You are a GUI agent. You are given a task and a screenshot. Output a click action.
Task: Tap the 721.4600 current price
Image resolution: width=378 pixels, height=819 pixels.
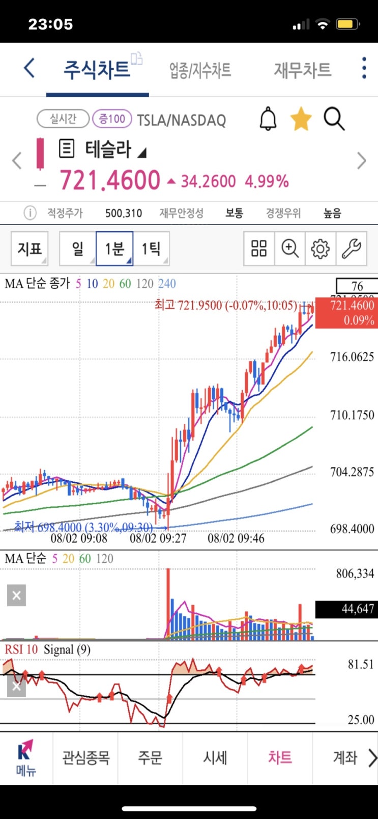(x=110, y=180)
